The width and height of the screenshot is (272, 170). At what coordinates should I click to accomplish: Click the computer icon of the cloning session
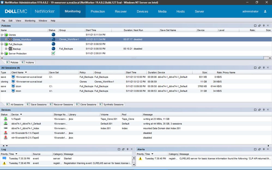coord(13,81)
